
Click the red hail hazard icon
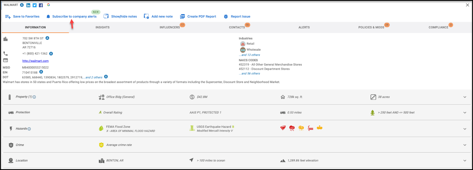click(x=292, y=128)
